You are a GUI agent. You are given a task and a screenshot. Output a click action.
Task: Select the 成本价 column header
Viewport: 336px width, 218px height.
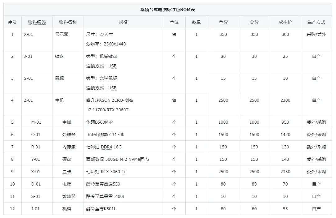pyautogui.click(x=285, y=22)
